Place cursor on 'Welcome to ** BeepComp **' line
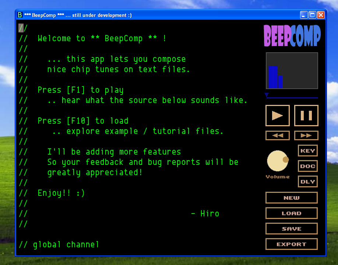This screenshot has height=265, width=338. pos(93,39)
